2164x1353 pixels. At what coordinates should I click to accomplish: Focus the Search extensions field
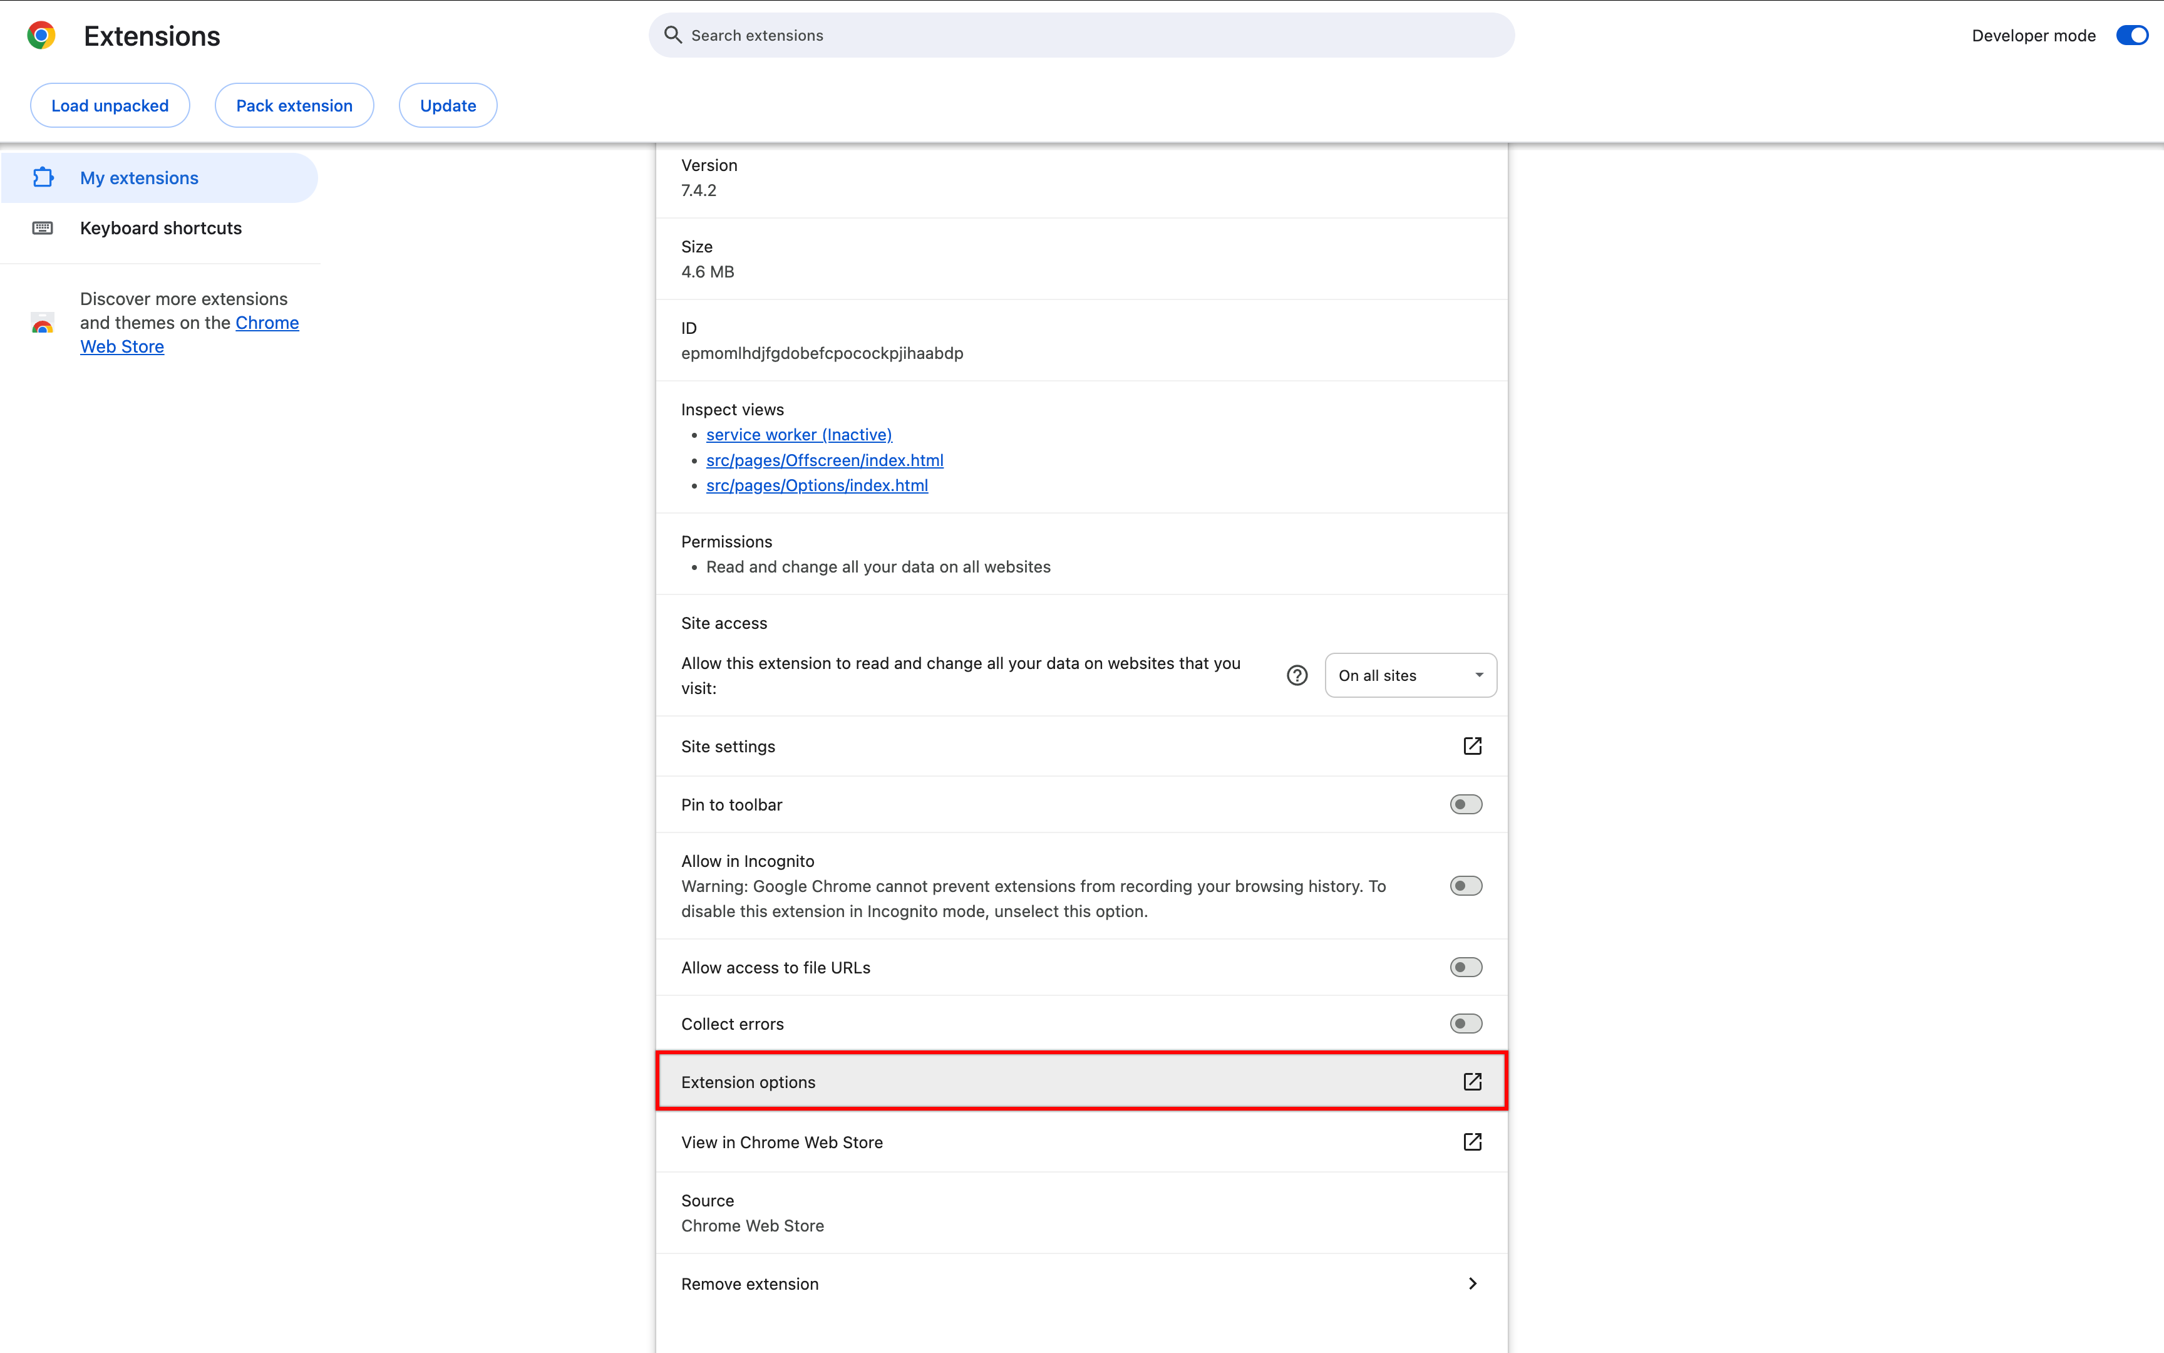pos(1082,36)
